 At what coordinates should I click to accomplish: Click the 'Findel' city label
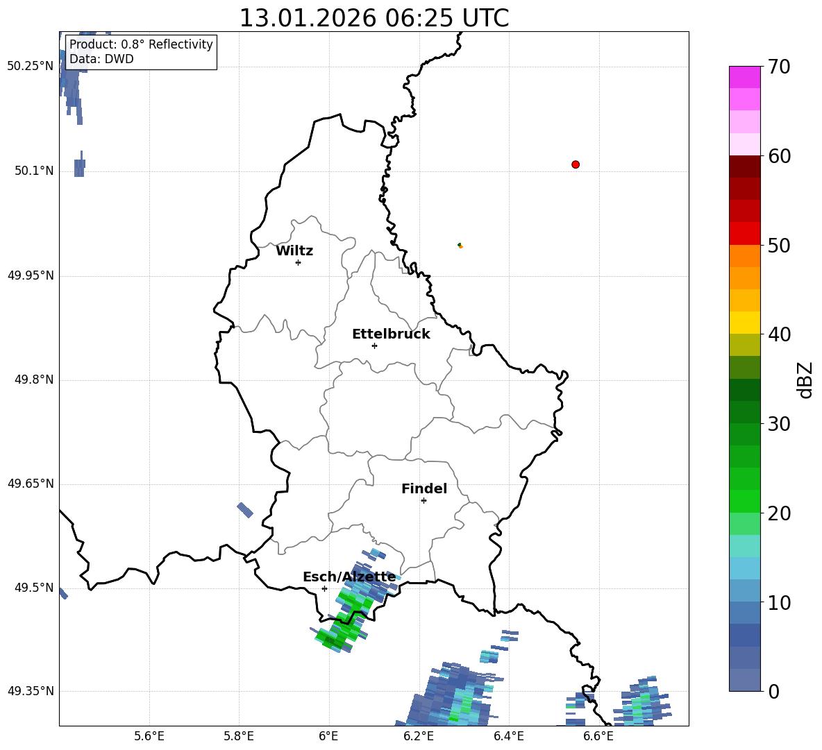[x=424, y=488]
